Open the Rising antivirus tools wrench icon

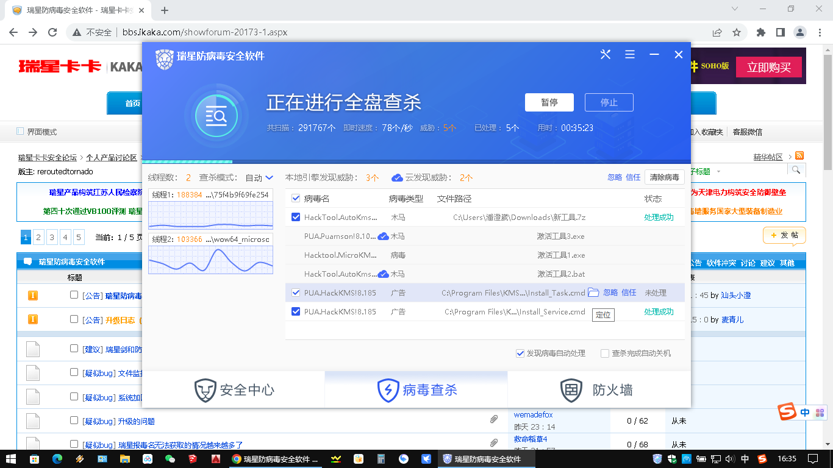606,55
